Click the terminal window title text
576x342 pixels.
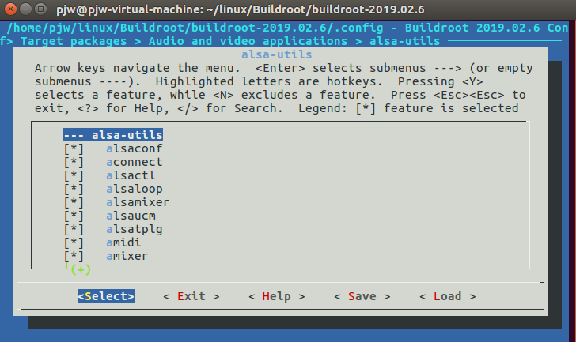[241, 9]
